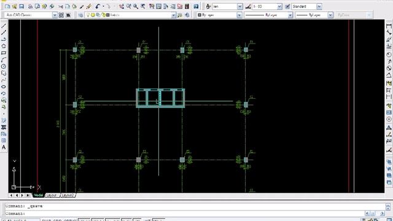Click the Text Style icon
The height and width of the screenshot is (221, 393).
click(x=208, y=7)
